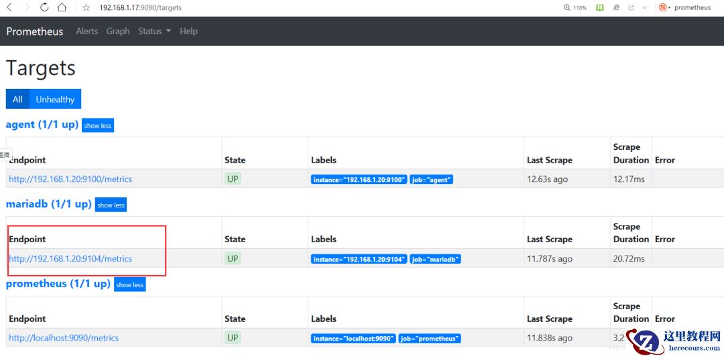The image size is (724, 356).
Task: Open http://192.168.1.20:9104/metrics endpoint link
Action: (x=70, y=259)
